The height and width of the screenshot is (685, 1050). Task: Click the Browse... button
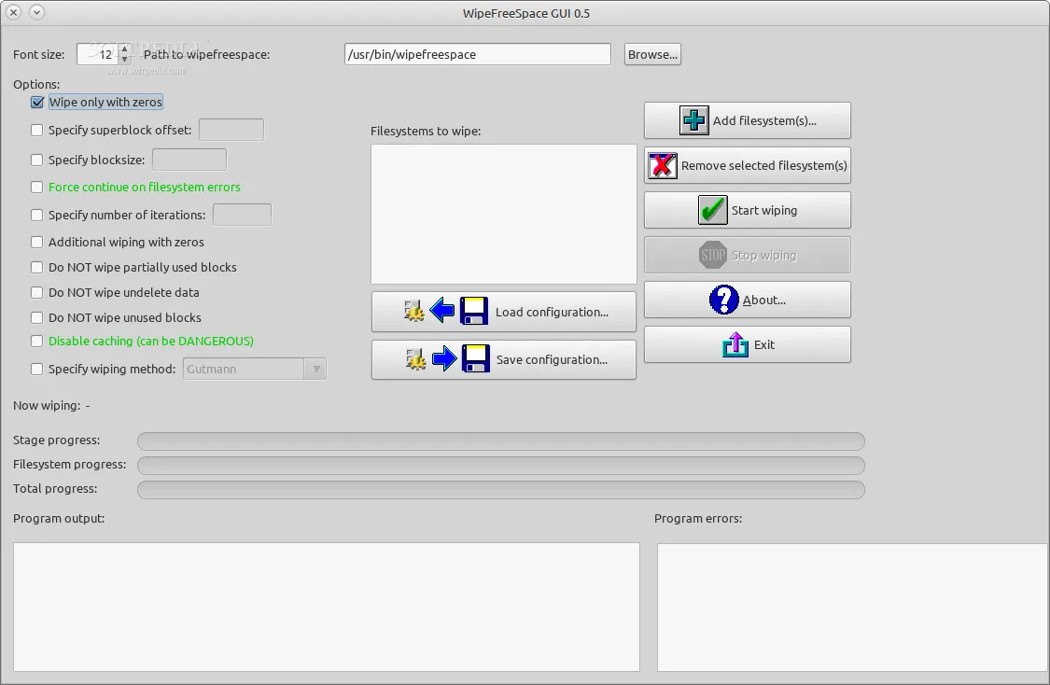click(652, 54)
